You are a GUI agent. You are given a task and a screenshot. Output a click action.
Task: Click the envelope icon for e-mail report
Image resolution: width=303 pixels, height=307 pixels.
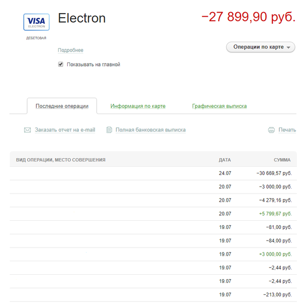point(28,130)
